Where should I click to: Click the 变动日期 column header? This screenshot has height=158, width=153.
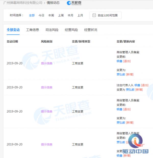pyautogui.click(x=12, y=41)
